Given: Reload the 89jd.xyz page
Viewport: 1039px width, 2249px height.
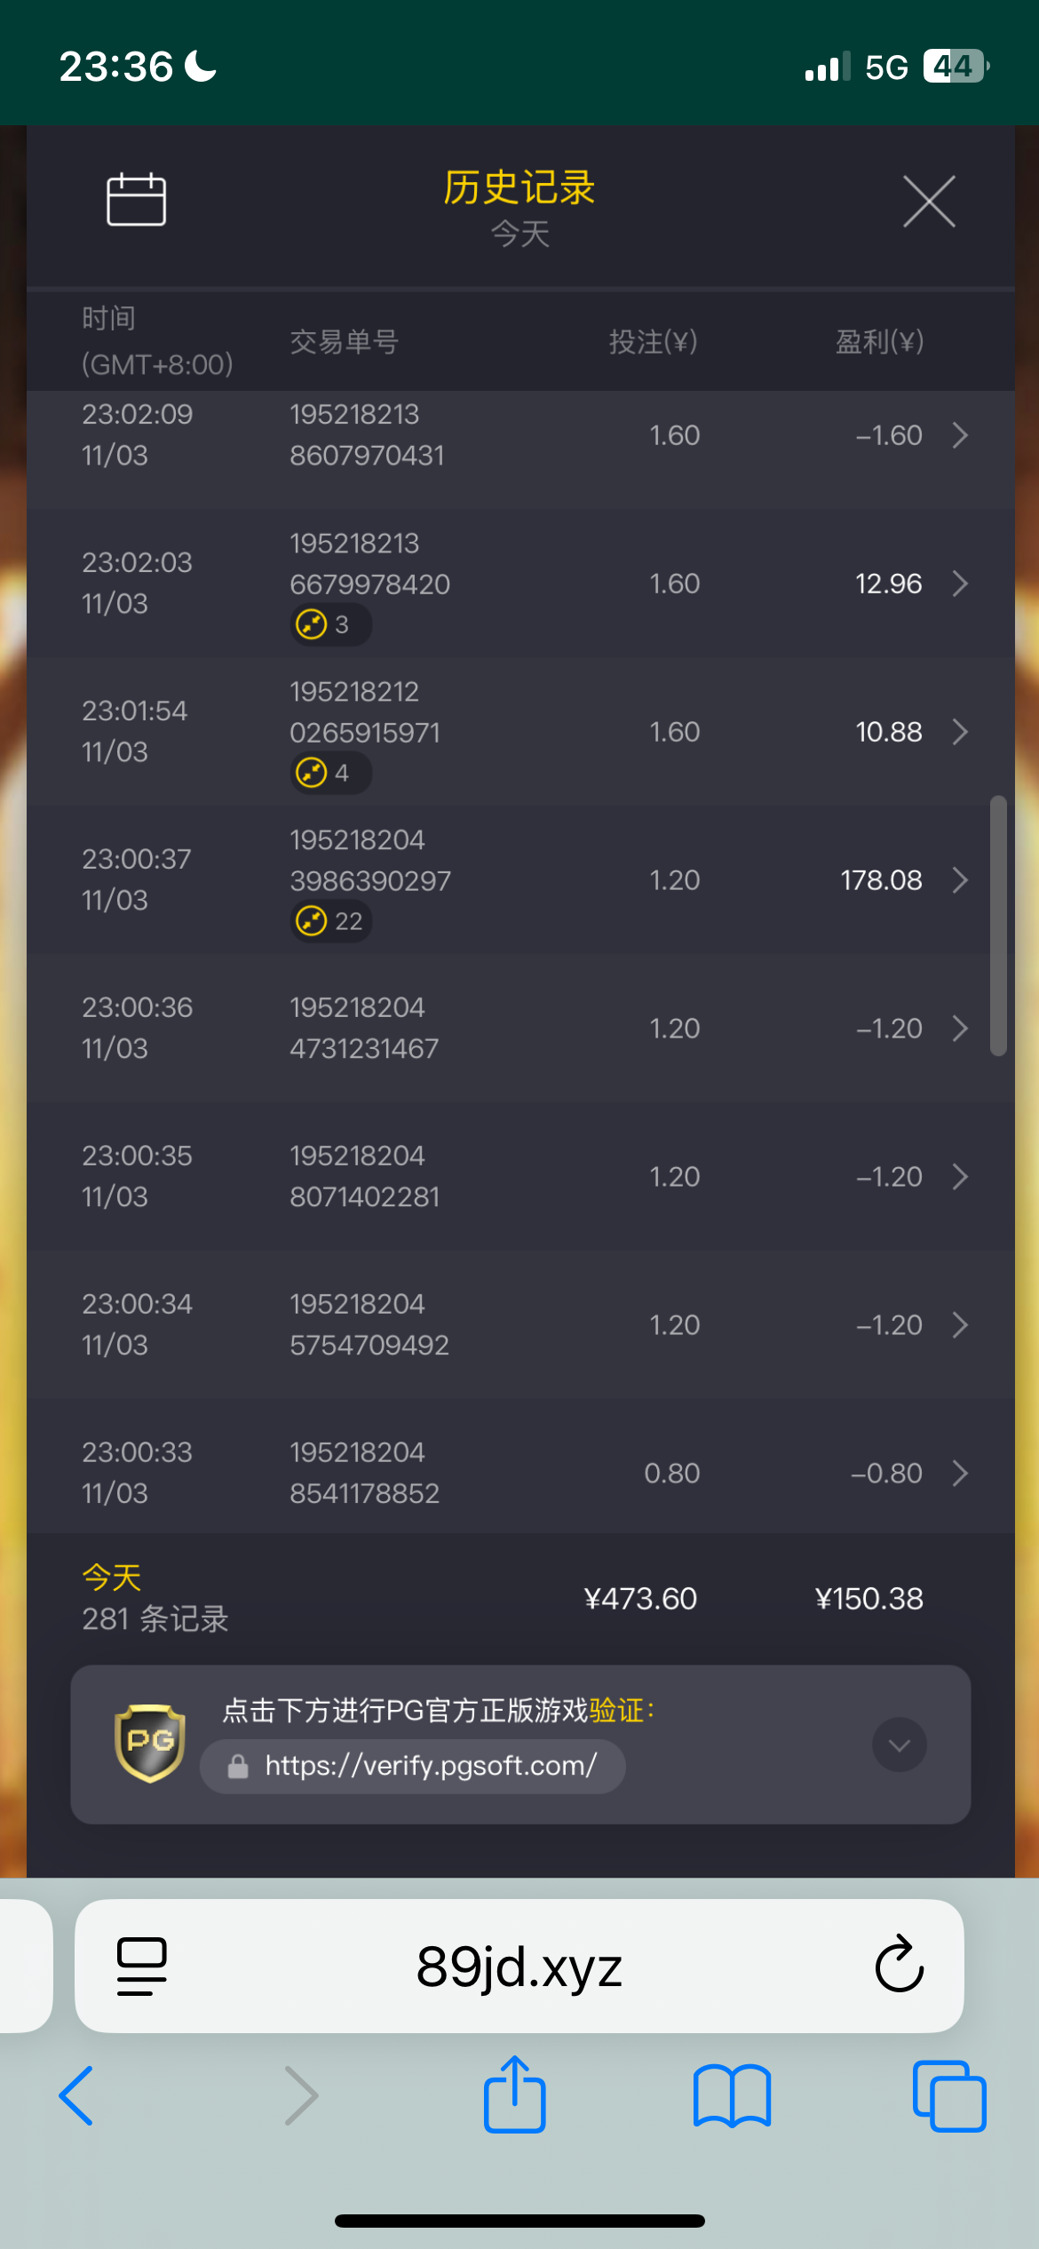Looking at the screenshot, I should [x=899, y=1966].
